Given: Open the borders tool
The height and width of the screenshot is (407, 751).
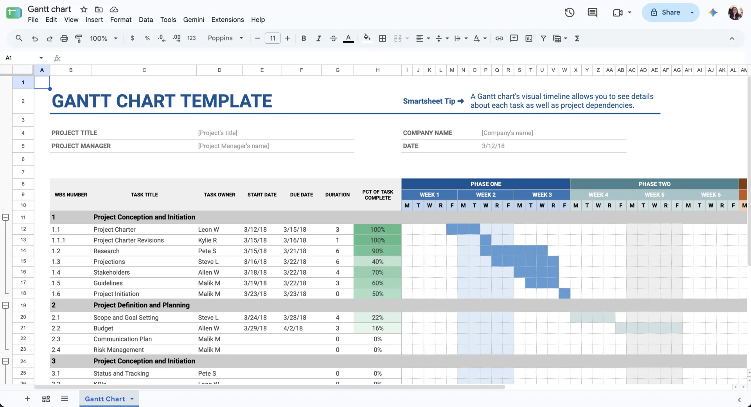Looking at the screenshot, I should point(383,38).
